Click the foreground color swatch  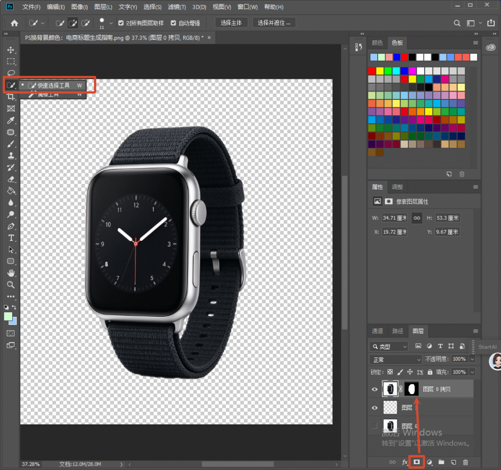coord(8,317)
